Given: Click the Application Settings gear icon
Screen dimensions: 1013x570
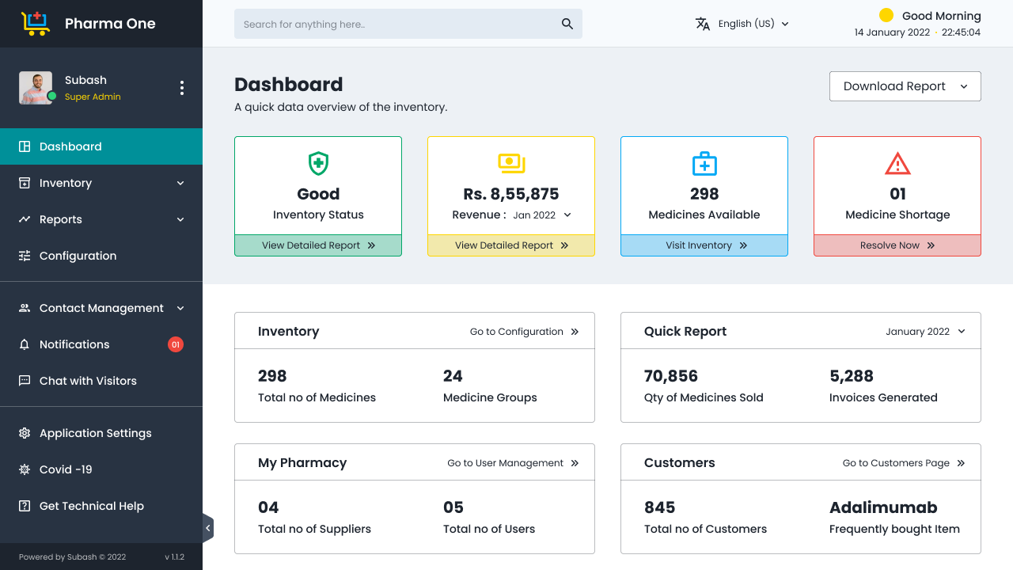Looking at the screenshot, I should (x=25, y=433).
